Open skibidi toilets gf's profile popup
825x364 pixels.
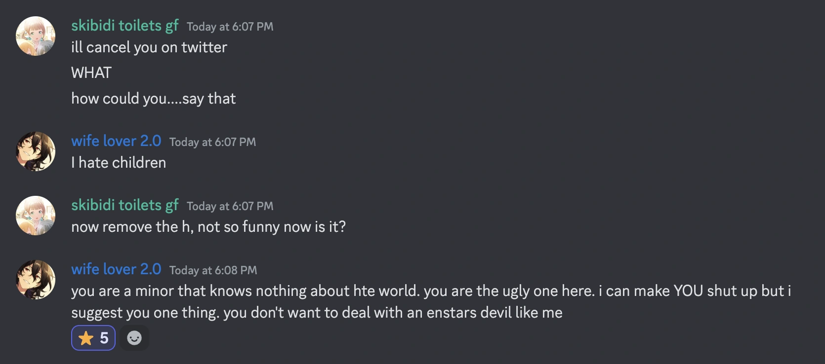124,25
